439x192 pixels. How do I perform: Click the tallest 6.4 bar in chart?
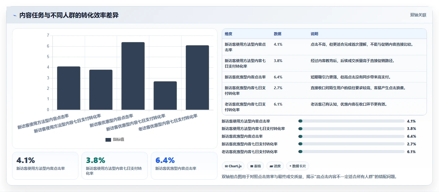[x=133, y=76]
